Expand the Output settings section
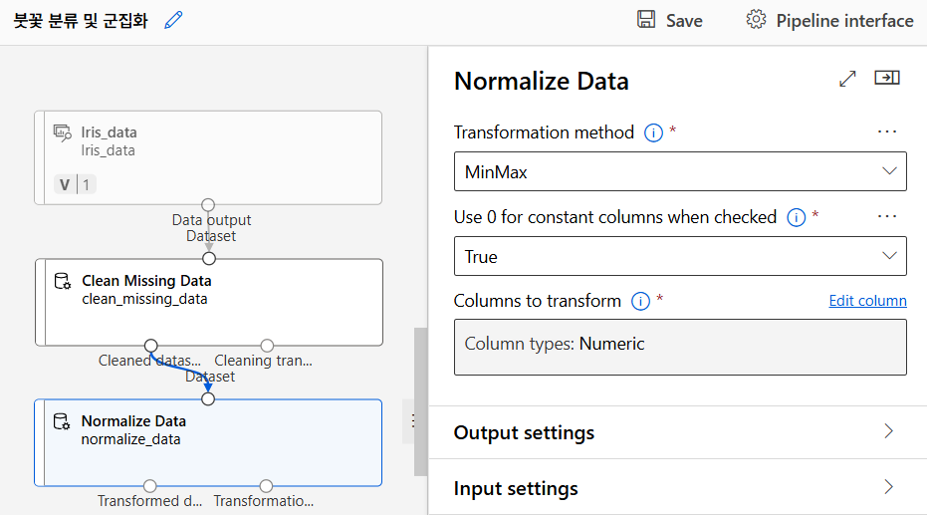The width and height of the screenshot is (927, 515). [677, 432]
